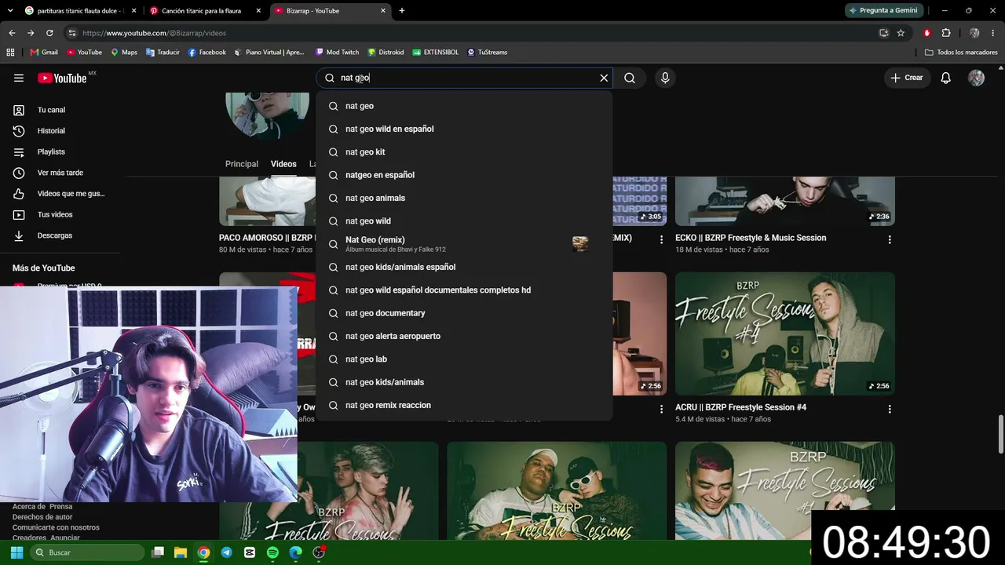Image resolution: width=1005 pixels, height=565 pixels.
Task: Open Ver más tarde in the sidebar
Action: tap(60, 173)
